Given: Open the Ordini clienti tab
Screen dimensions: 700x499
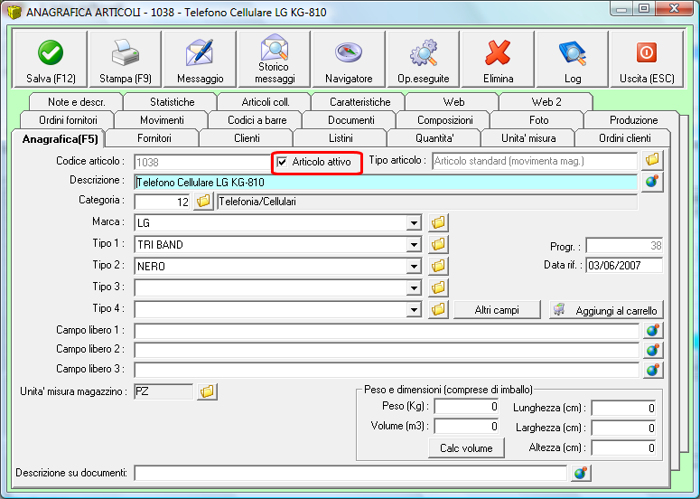Looking at the screenshot, I should click(624, 138).
